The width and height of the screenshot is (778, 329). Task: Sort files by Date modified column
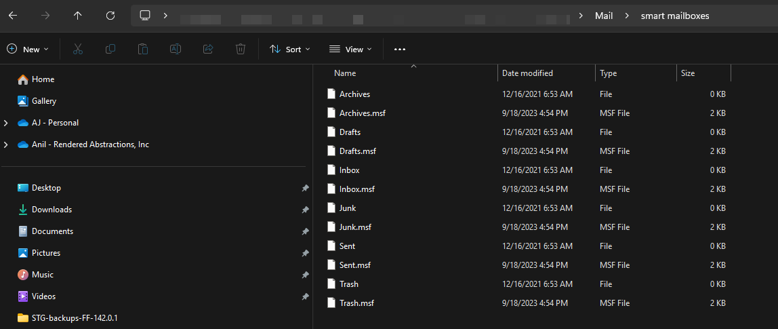click(527, 73)
